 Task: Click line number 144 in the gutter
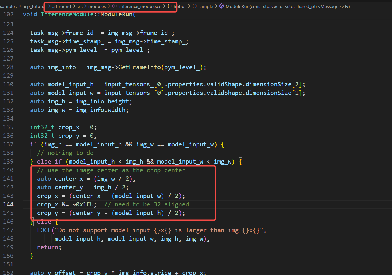pyautogui.click(x=8, y=204)
